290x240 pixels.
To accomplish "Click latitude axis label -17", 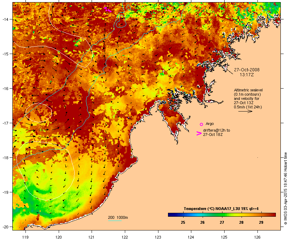I will pos(5,123).
